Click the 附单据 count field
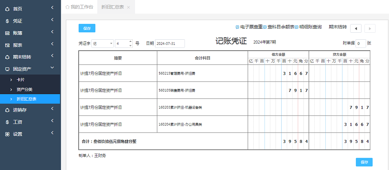Viewport: 389px width, 170px height. pyautogui.click(x=361, y=43)
